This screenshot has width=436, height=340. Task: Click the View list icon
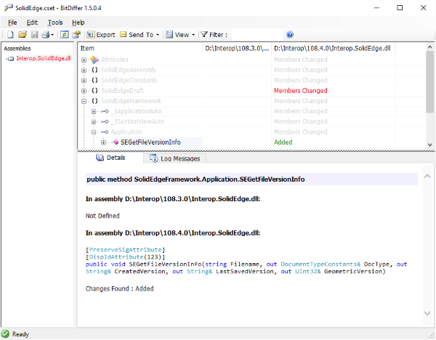click(x=169, y=34)
